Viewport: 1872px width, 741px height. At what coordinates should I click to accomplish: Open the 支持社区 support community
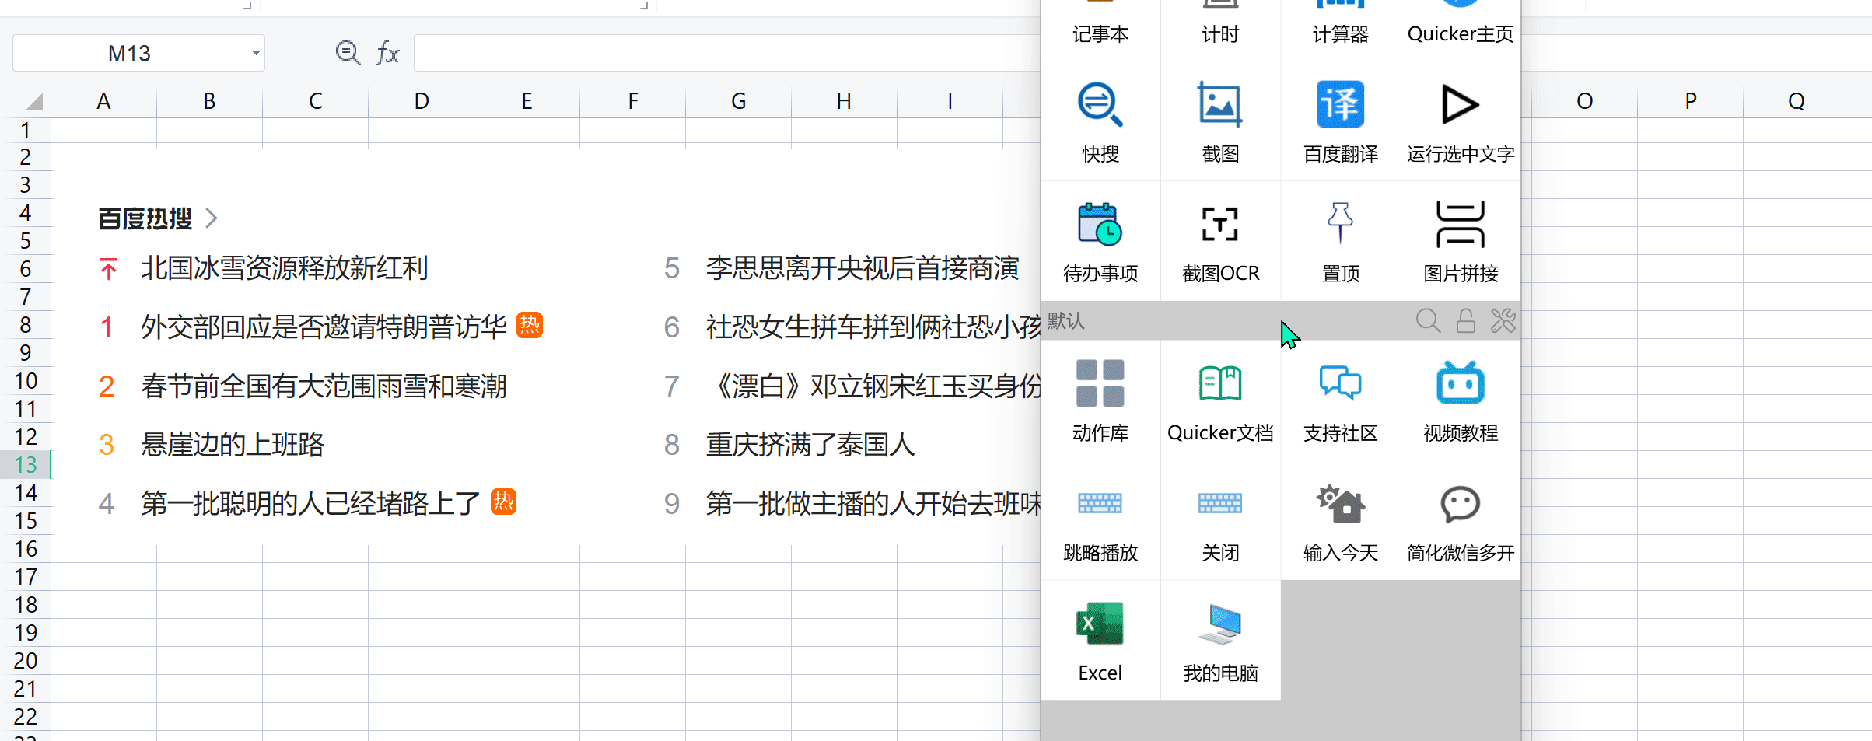coord(1340,400)
